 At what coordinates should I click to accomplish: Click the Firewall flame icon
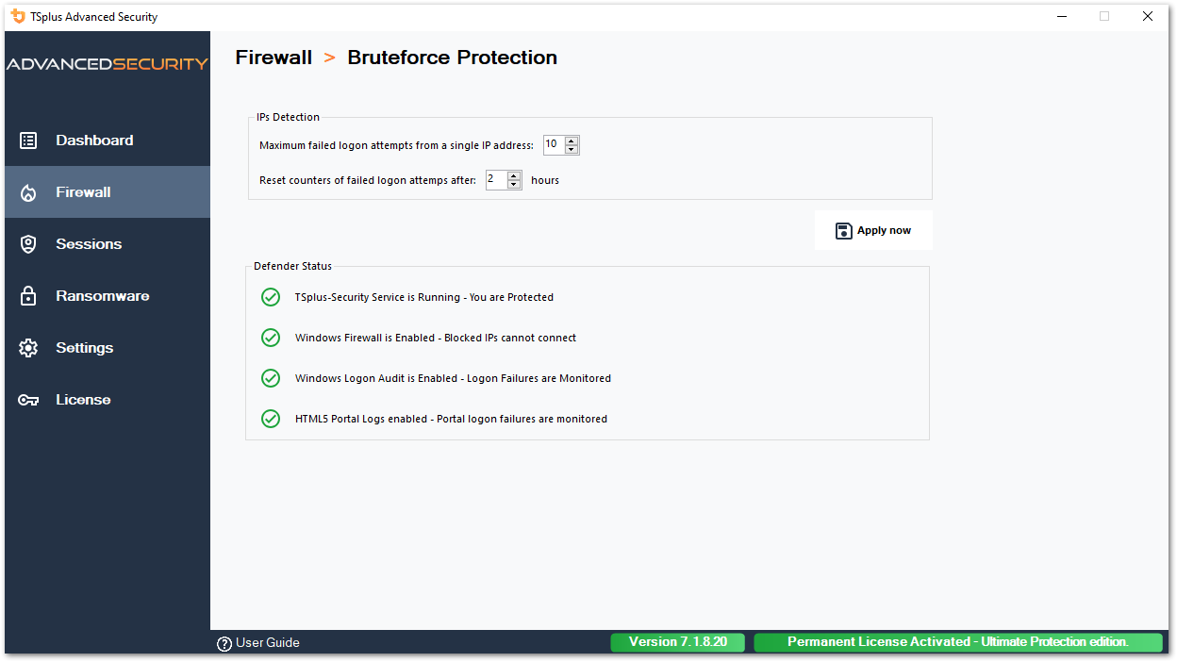(28, 192)
